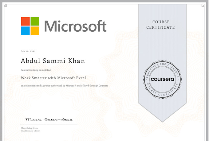Click the 'Chief Content Officer' title
The width and height of the screenshot is (209, 141).
click(x=30, y=131)
